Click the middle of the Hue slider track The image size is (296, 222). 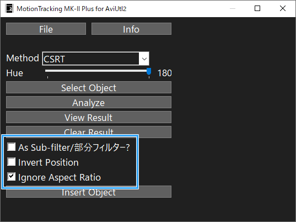click(97, 71)
